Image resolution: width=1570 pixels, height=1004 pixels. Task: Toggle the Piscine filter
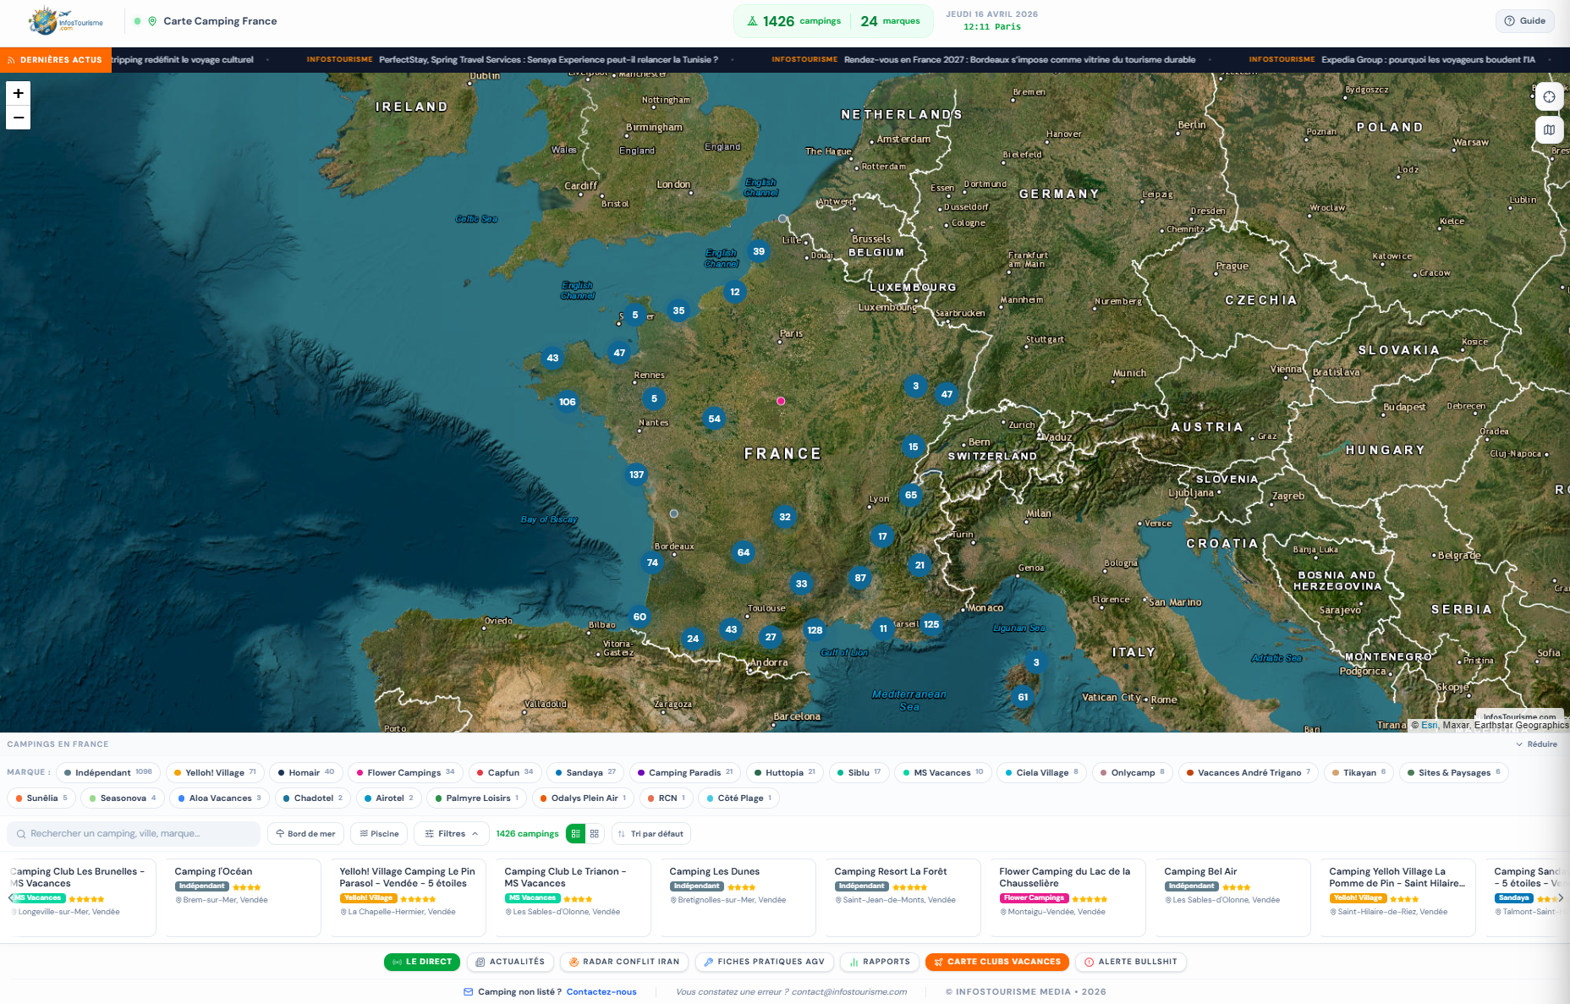pyautogui.click(x=379, y=834)
